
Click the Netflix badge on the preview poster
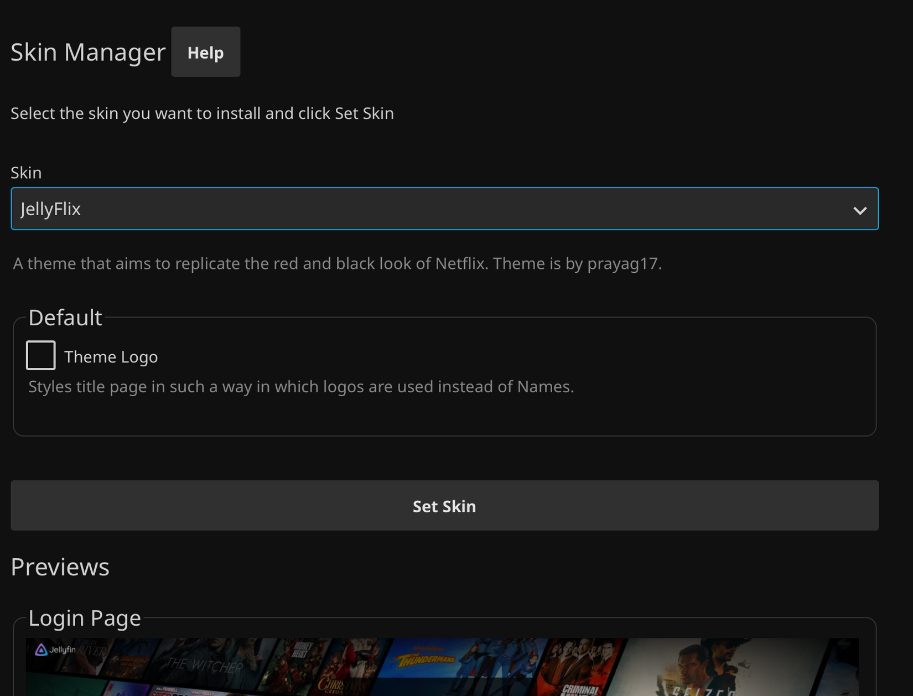click(110, 688)
